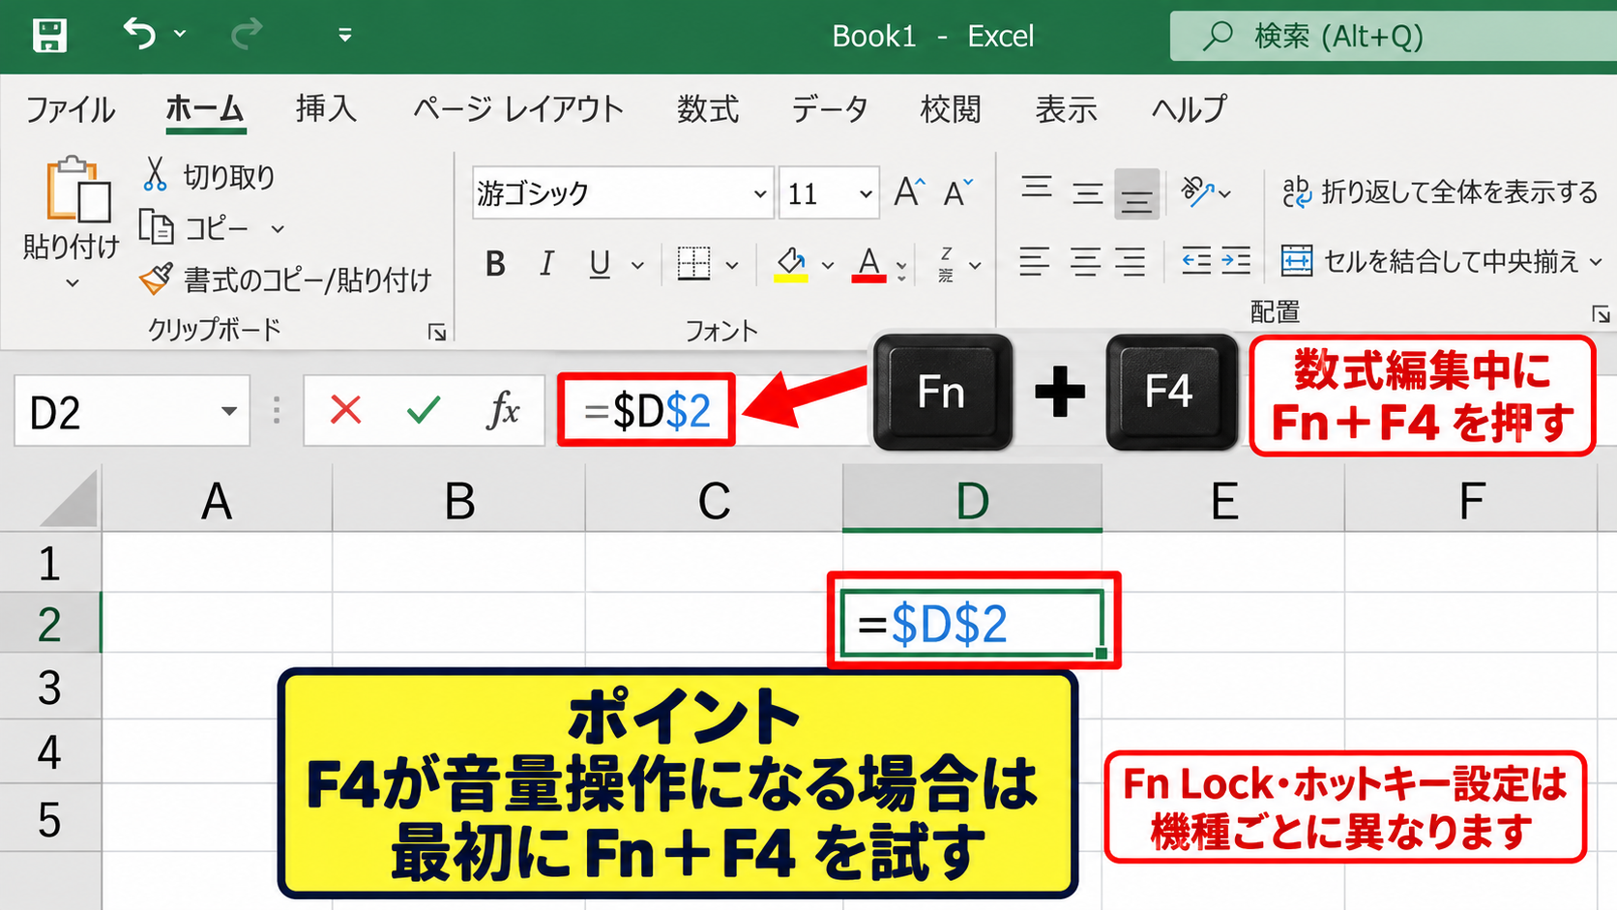Open セルを結合して中央揃え dropdown arrow

[1596, 261]
